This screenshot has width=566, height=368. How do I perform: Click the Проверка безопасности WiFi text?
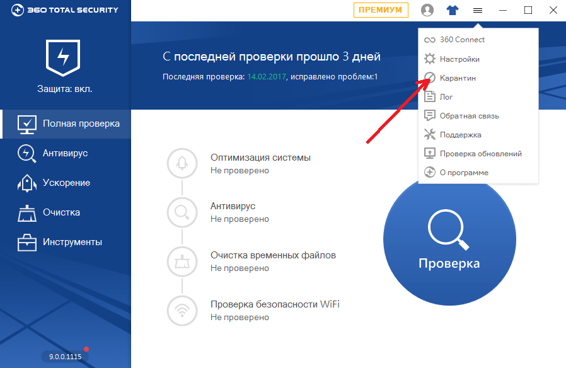click(x=275, y=304)
